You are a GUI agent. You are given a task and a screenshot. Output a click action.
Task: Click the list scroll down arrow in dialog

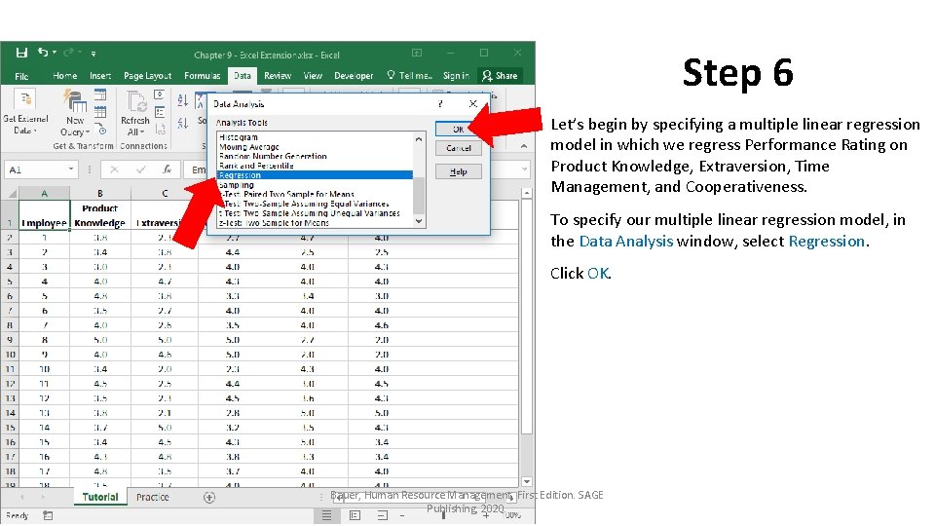coord(419,221)
